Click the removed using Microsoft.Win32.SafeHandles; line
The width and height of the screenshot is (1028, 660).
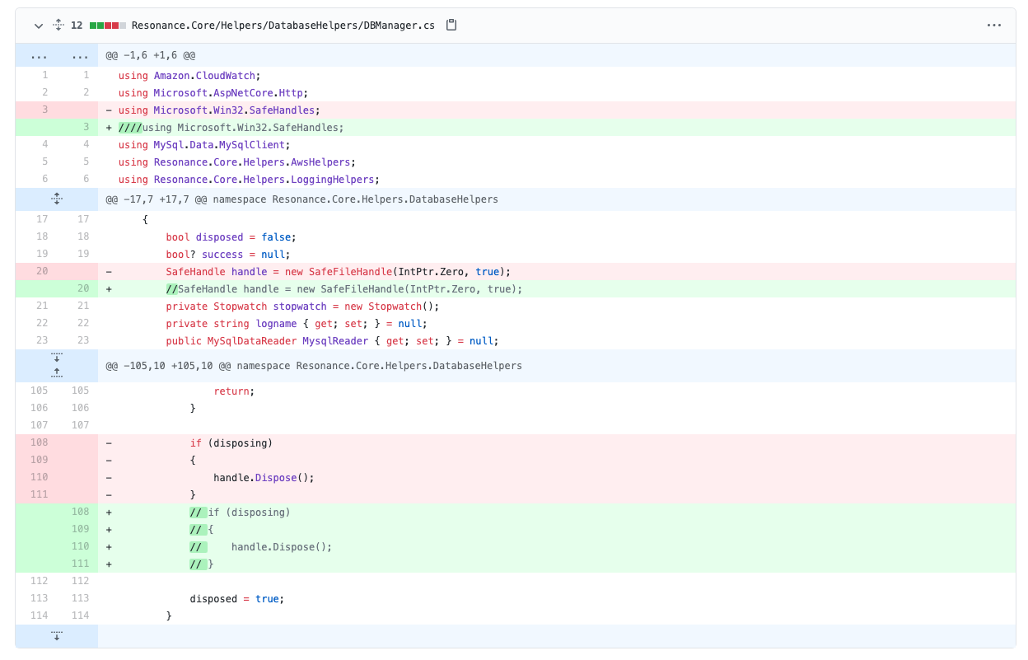(x=219, y=110)
